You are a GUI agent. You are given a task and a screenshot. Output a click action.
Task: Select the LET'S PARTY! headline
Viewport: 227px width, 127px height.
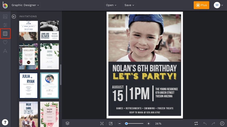tap(145, 76)
